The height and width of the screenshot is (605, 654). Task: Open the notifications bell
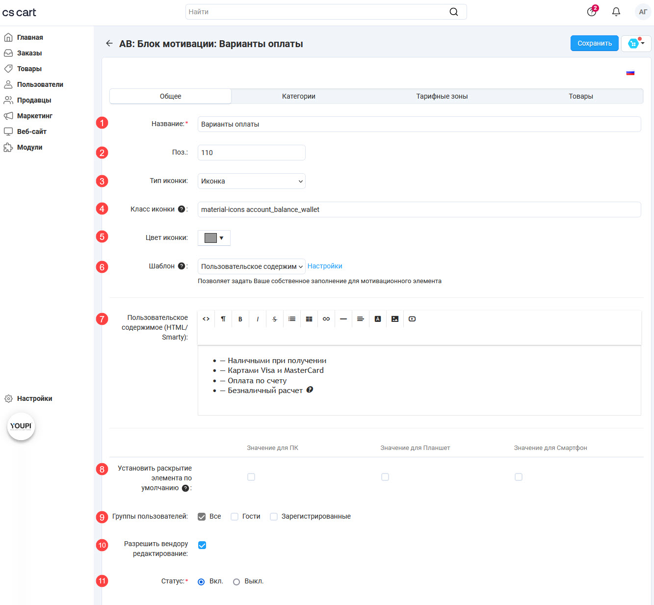616,12
